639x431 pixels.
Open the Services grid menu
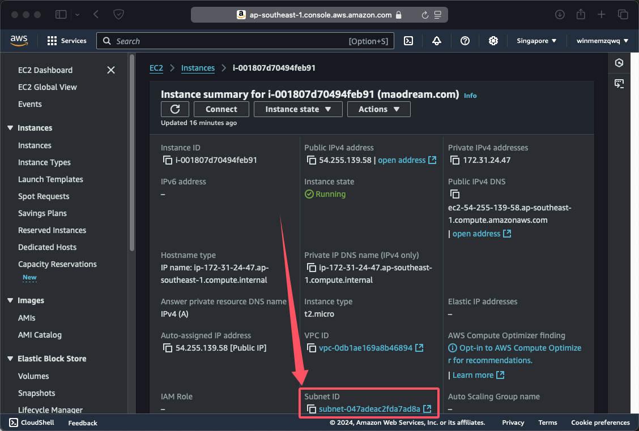click(x=67, y=41)
